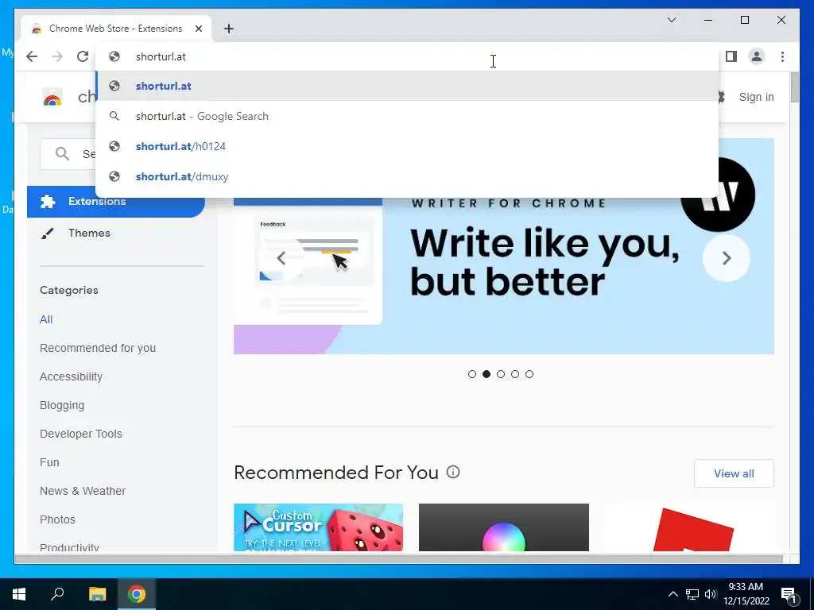Click the browser forward arrow

tap(57, 56)
